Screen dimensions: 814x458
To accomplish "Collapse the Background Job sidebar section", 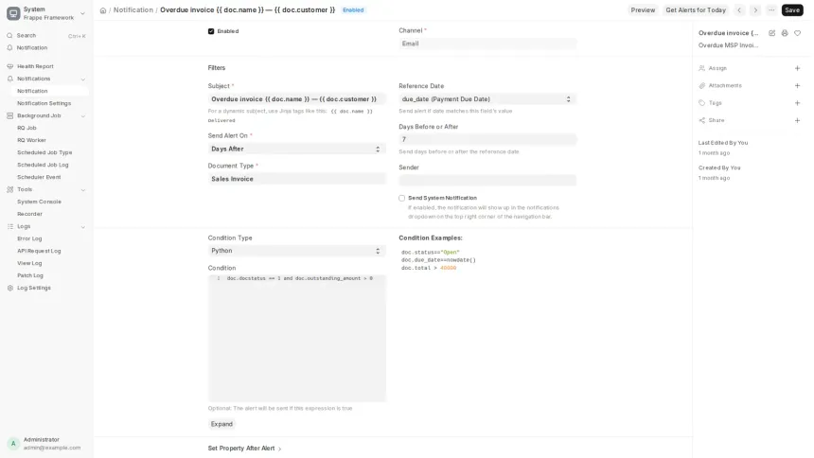I will click(x=83, y=115).
